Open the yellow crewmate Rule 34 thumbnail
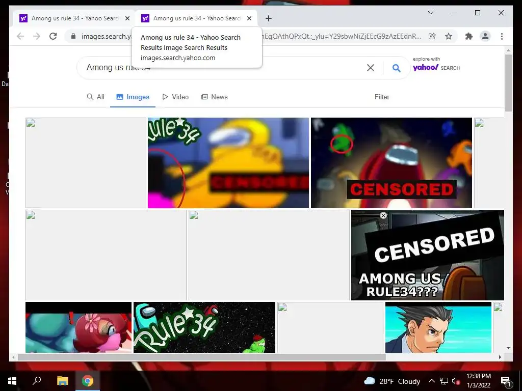Viewport: 522px width, 391px height. coord(228,163)
